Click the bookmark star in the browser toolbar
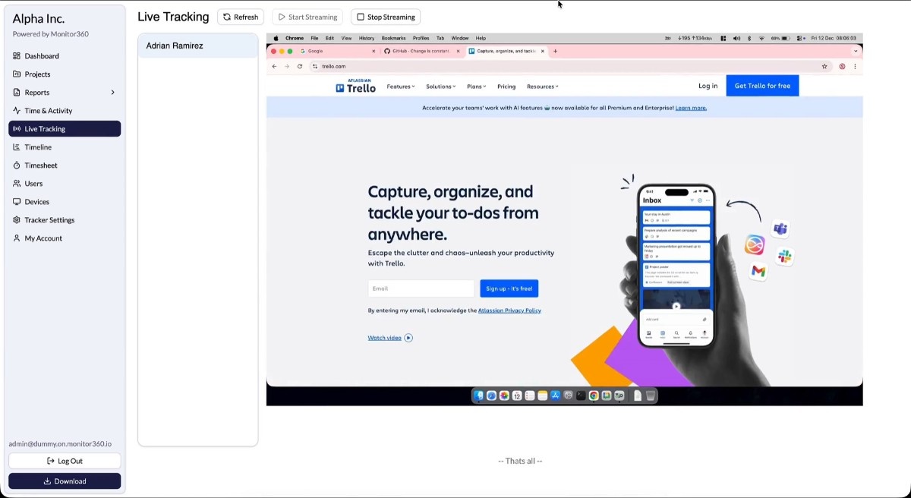Viewport: 911px width, 498px height. [824, 66]
